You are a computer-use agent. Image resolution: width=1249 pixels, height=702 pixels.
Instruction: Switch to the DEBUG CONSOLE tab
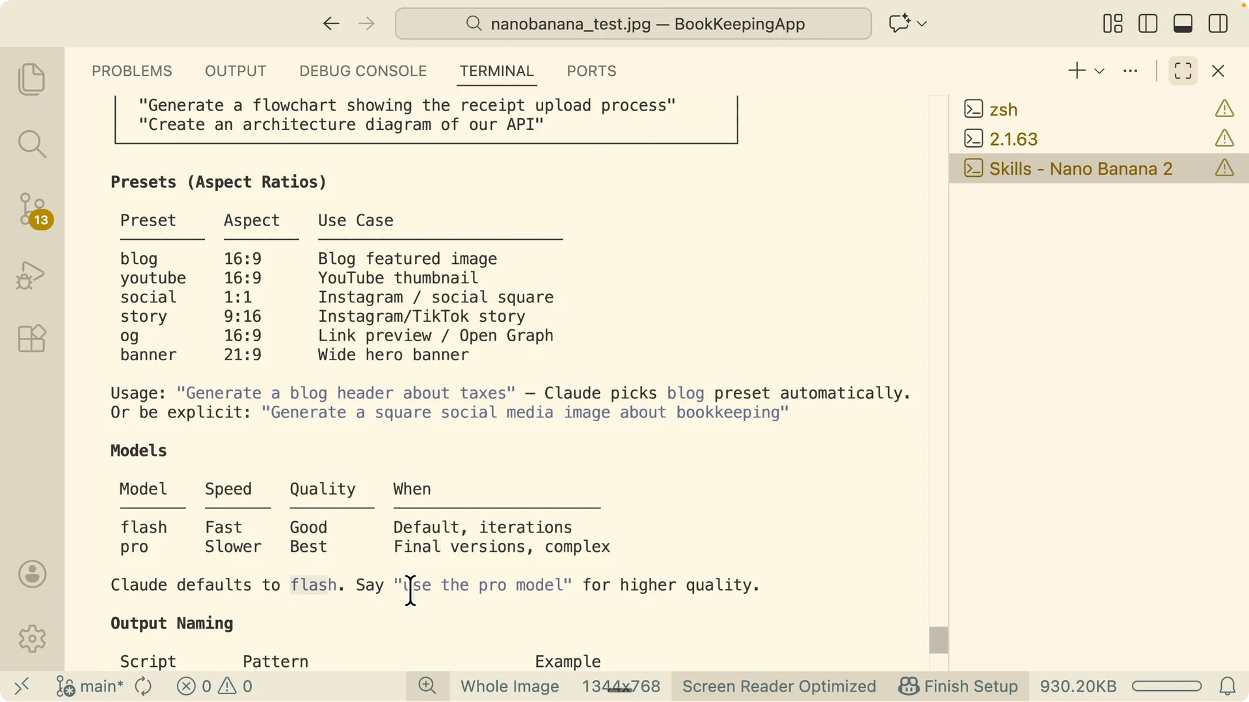pyautogui.click(x=363, y=71)
